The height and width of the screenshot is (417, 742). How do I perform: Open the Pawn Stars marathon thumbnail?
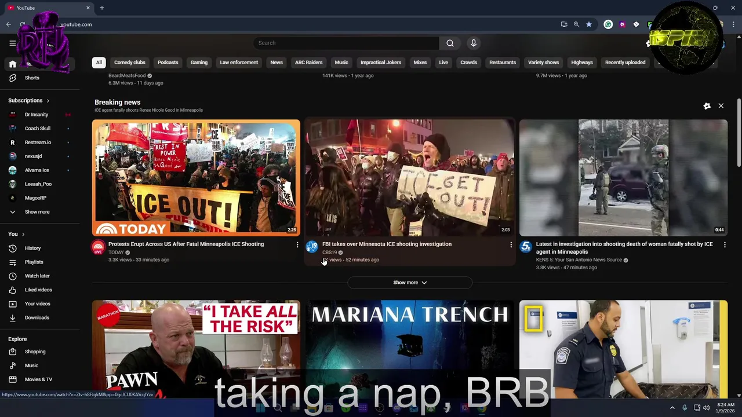[196, 349]
